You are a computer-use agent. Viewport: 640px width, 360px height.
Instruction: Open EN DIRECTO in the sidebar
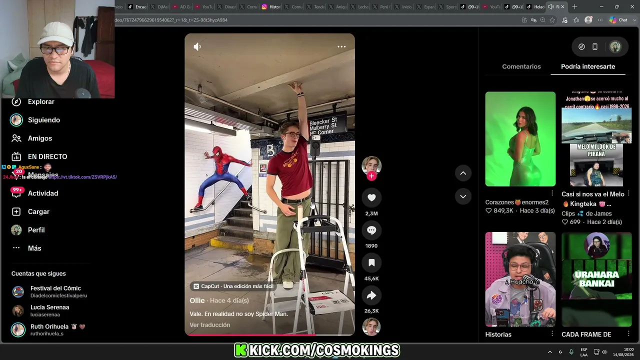47,156
